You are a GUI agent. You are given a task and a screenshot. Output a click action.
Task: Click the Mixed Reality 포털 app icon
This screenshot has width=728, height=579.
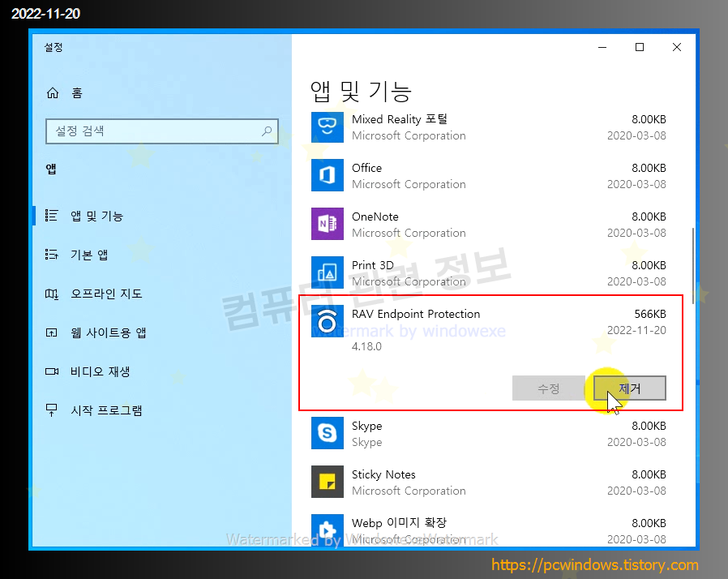click(x=328, y=127)
